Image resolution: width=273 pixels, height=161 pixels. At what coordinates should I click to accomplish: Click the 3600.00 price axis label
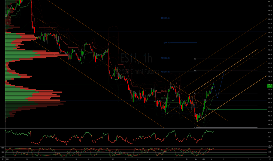coord(270,116)
